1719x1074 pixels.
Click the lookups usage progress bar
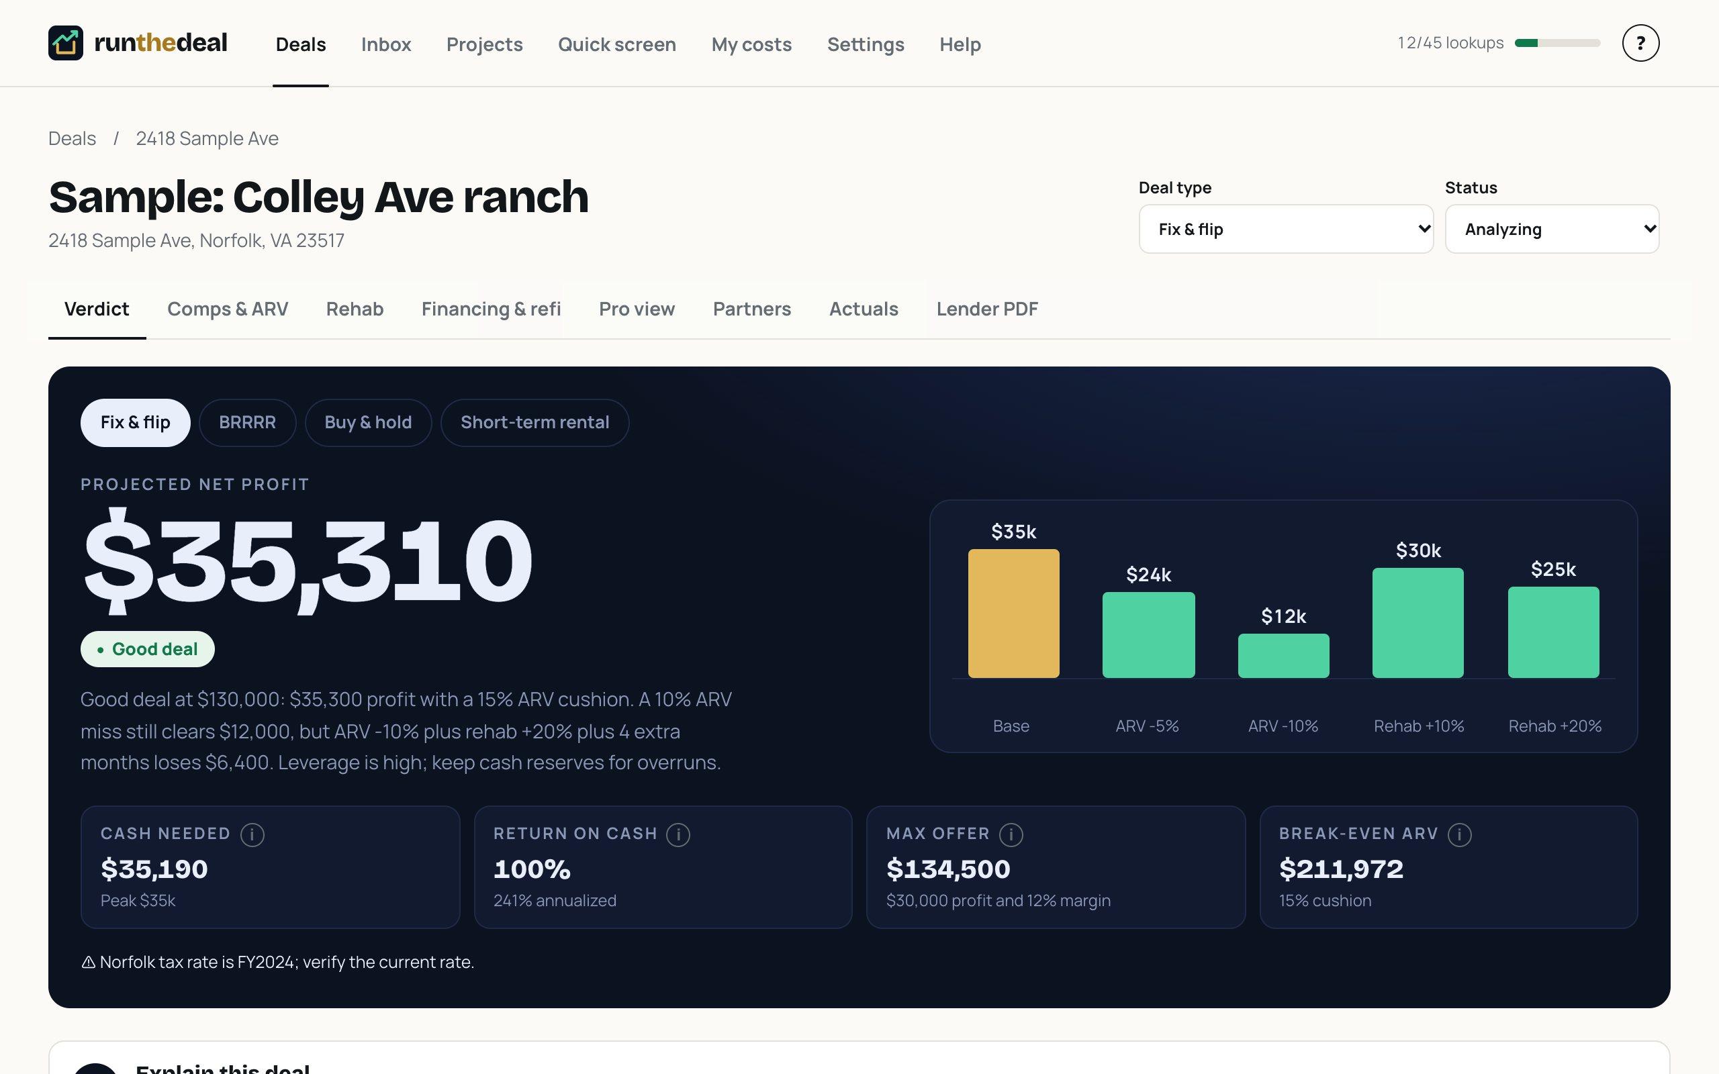point(1557,44)
